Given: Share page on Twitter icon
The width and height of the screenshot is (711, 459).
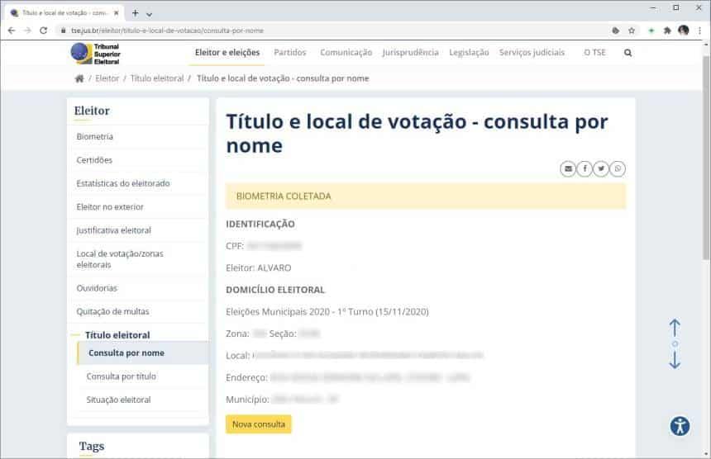Looking at the screenshot, I should tap(601, 169).
